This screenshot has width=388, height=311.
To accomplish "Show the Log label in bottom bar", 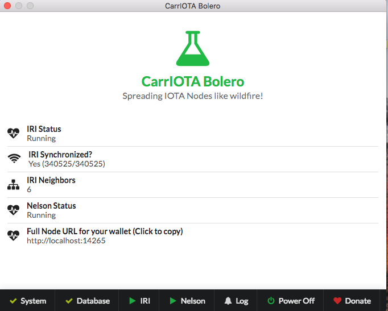I will click(242, 301).
